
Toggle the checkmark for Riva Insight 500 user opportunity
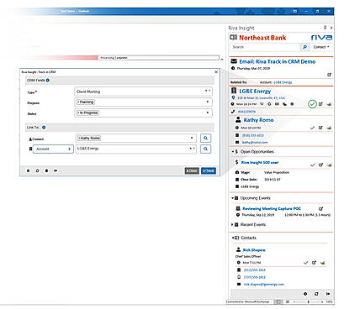click(x=313, y=165)
